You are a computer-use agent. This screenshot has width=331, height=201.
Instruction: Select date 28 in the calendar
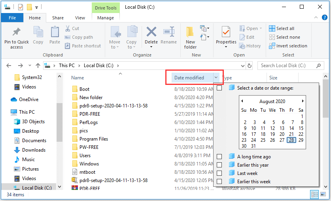pos(291,140)
